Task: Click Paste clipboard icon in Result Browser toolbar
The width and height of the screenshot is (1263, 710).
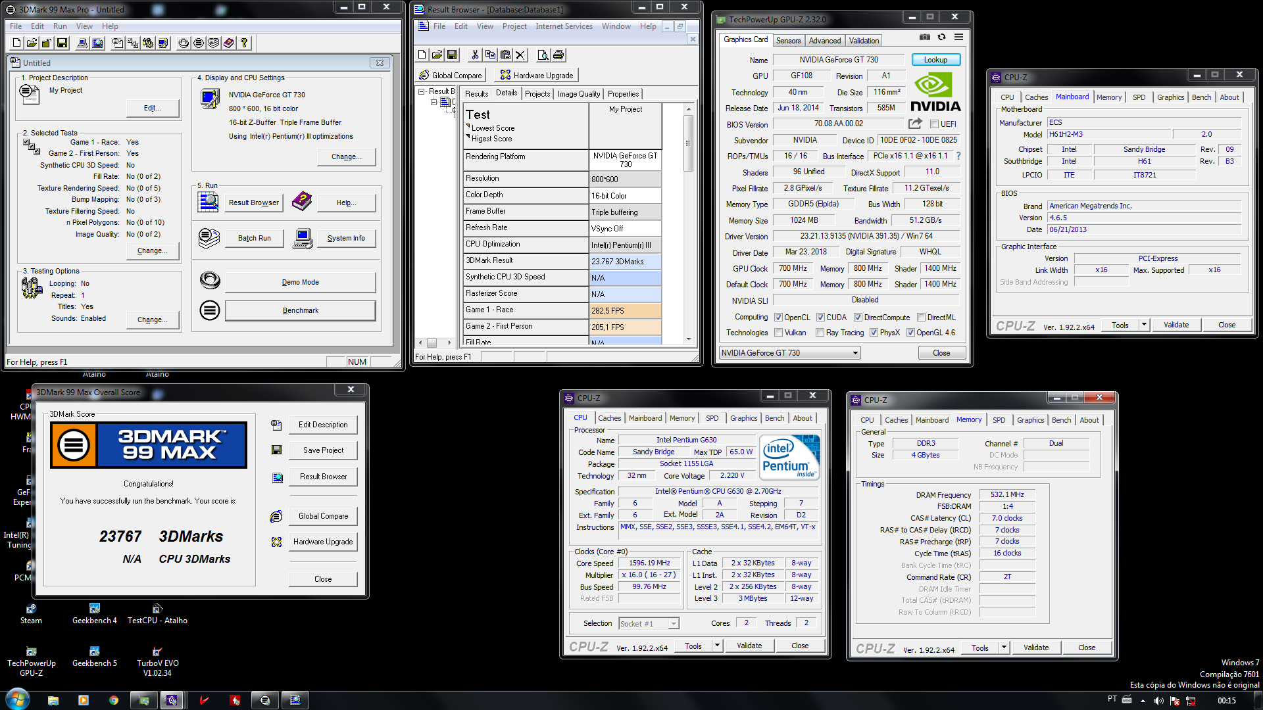Action: 505,55
